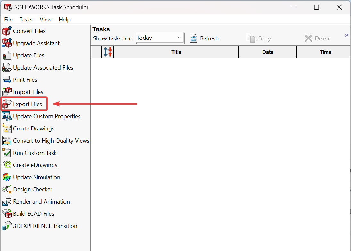Click the Render and Animation icon

[6, 202]
